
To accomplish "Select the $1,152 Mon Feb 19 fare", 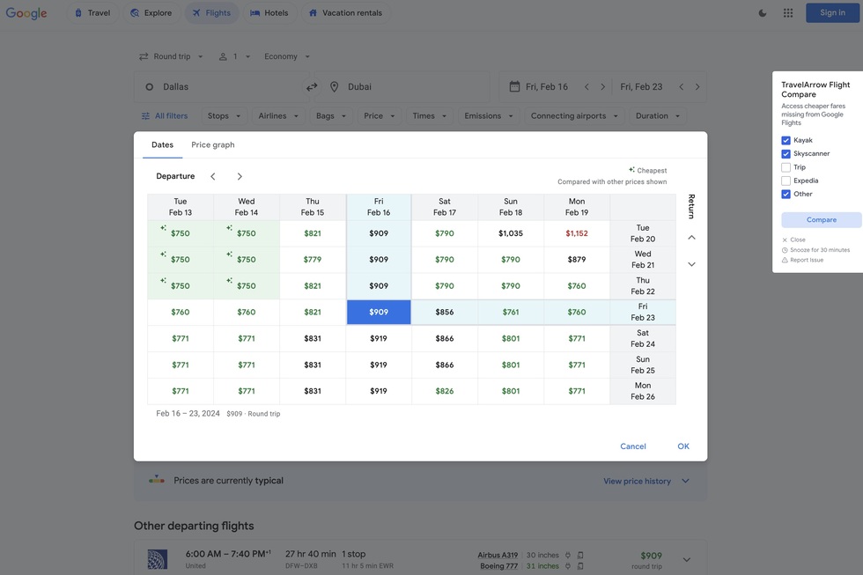I will point(577,233).
